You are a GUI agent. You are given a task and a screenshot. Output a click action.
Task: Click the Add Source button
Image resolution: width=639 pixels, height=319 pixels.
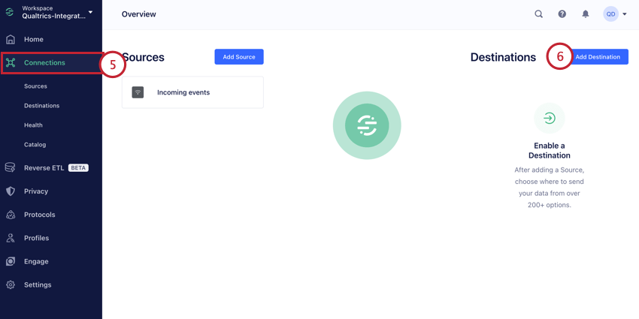239,57
